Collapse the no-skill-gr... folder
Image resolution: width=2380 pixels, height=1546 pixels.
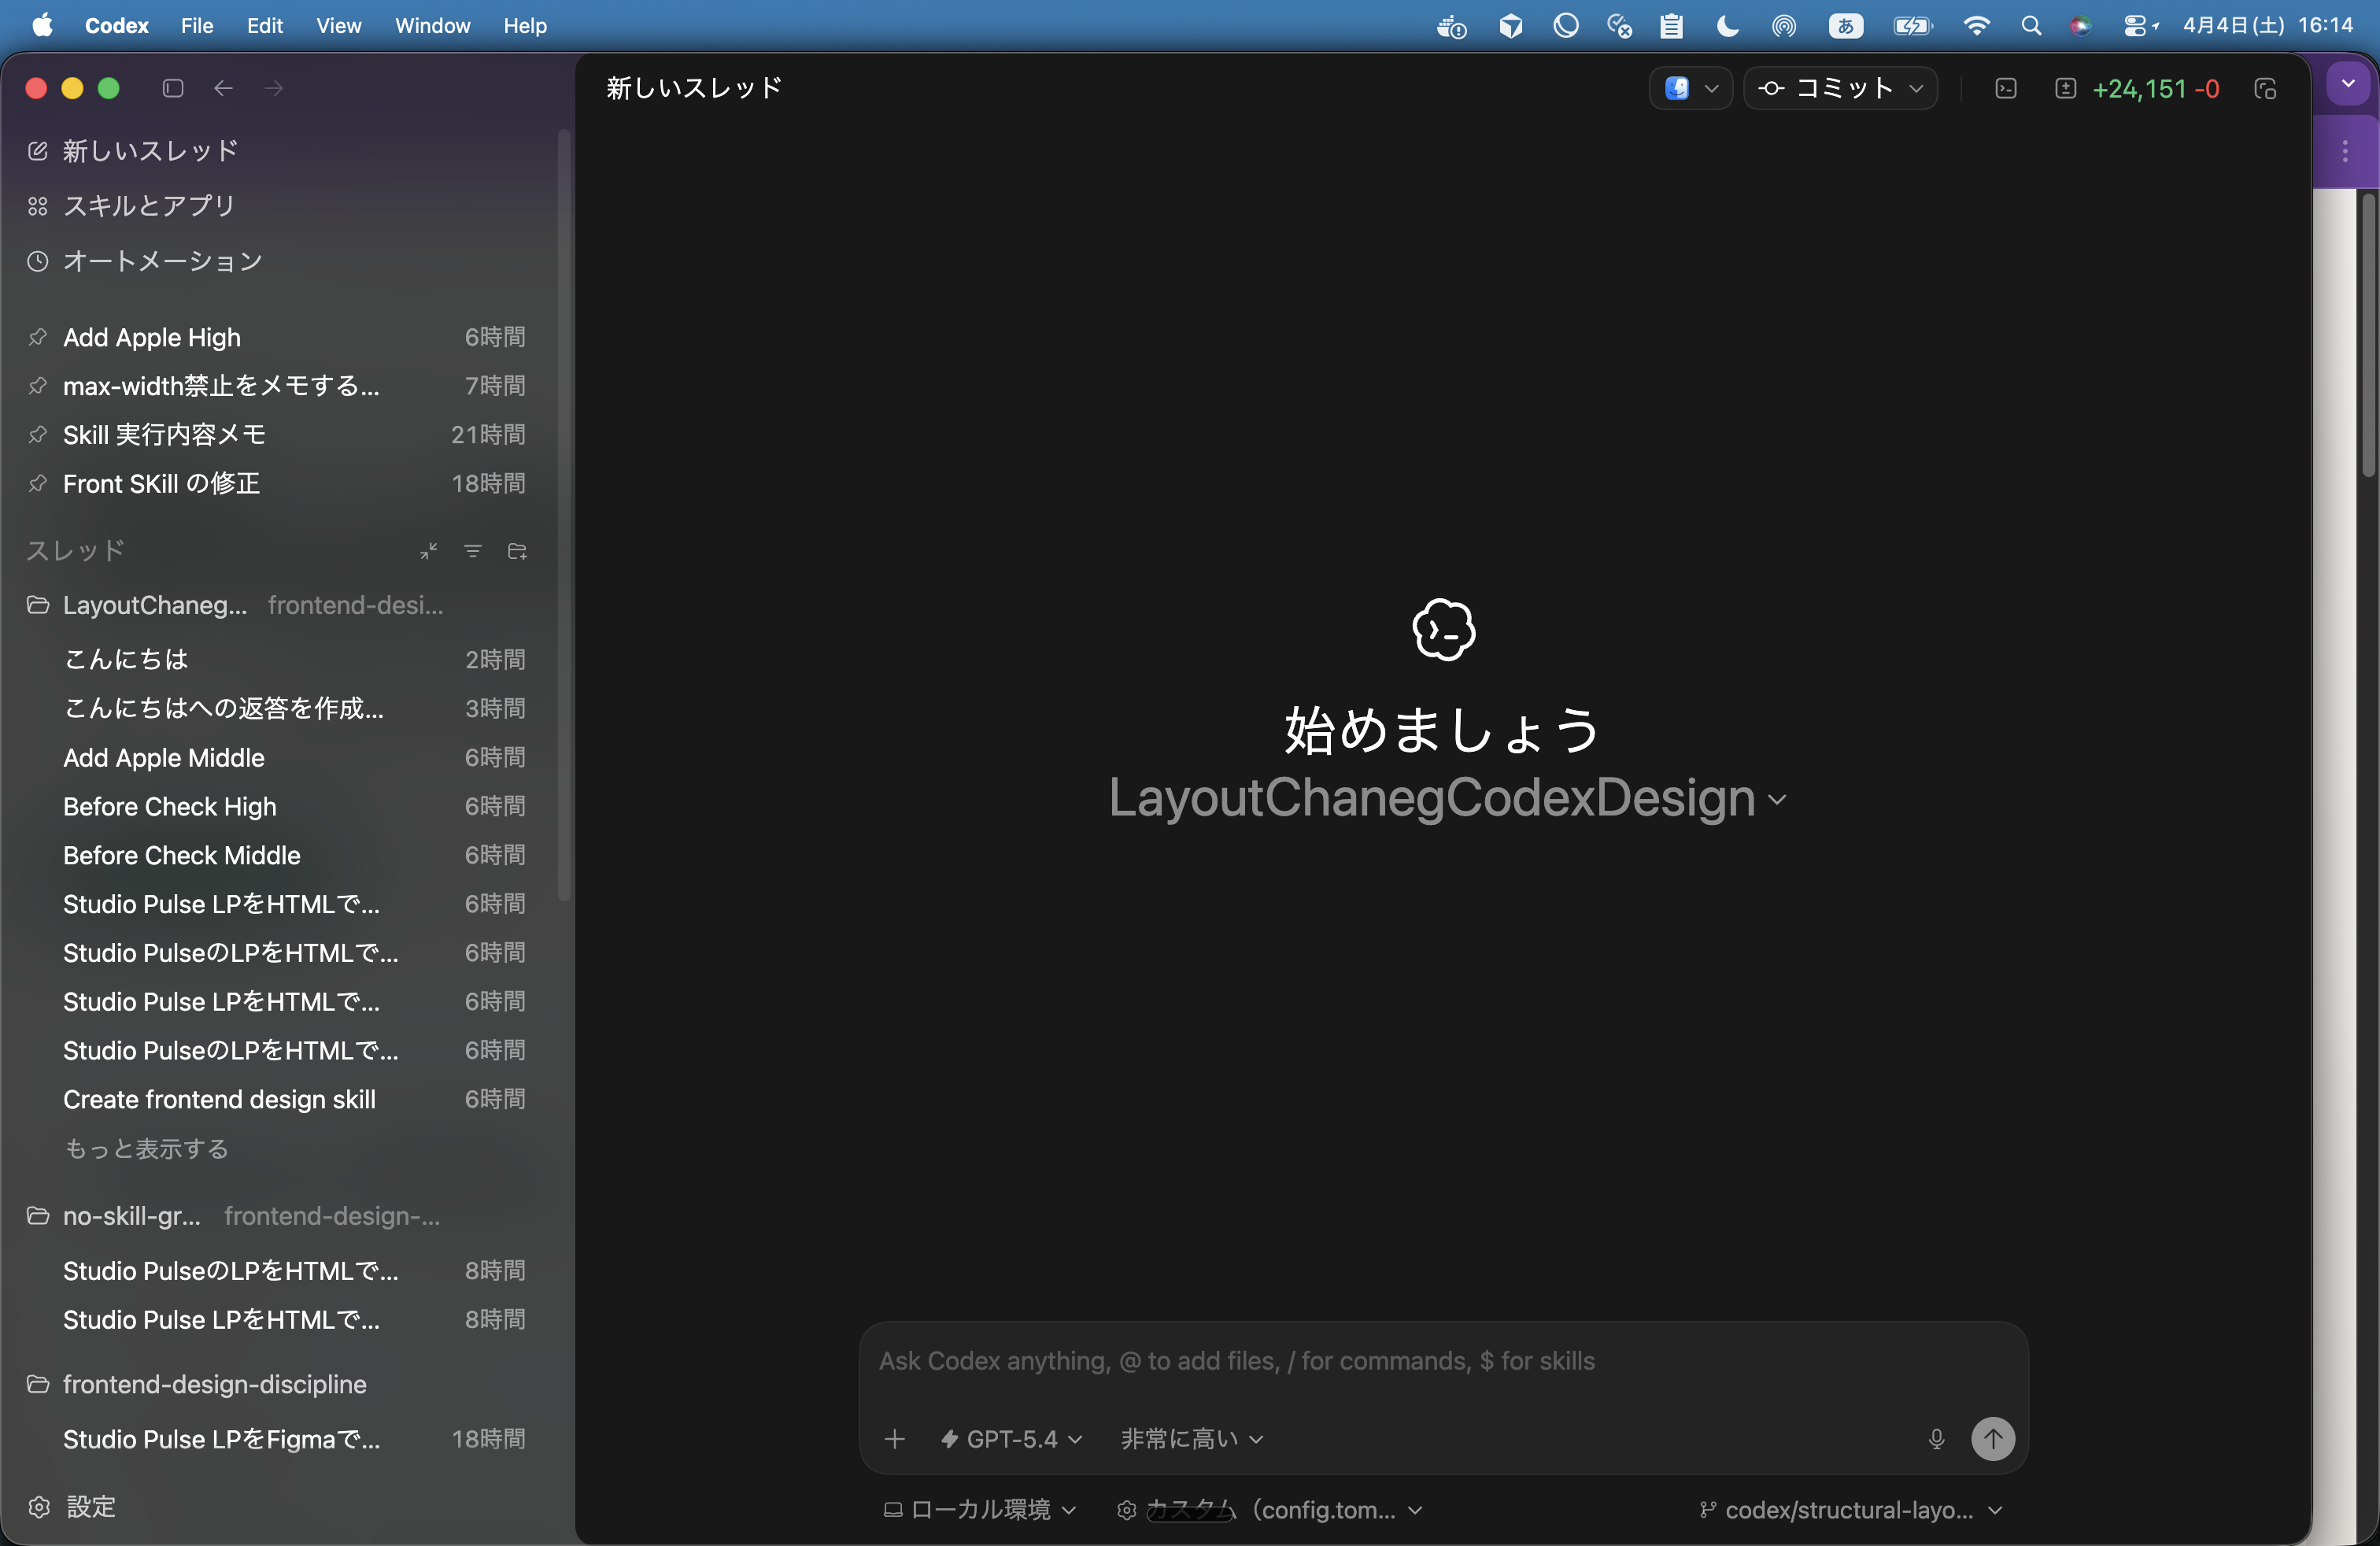(x=38, y=1216)
